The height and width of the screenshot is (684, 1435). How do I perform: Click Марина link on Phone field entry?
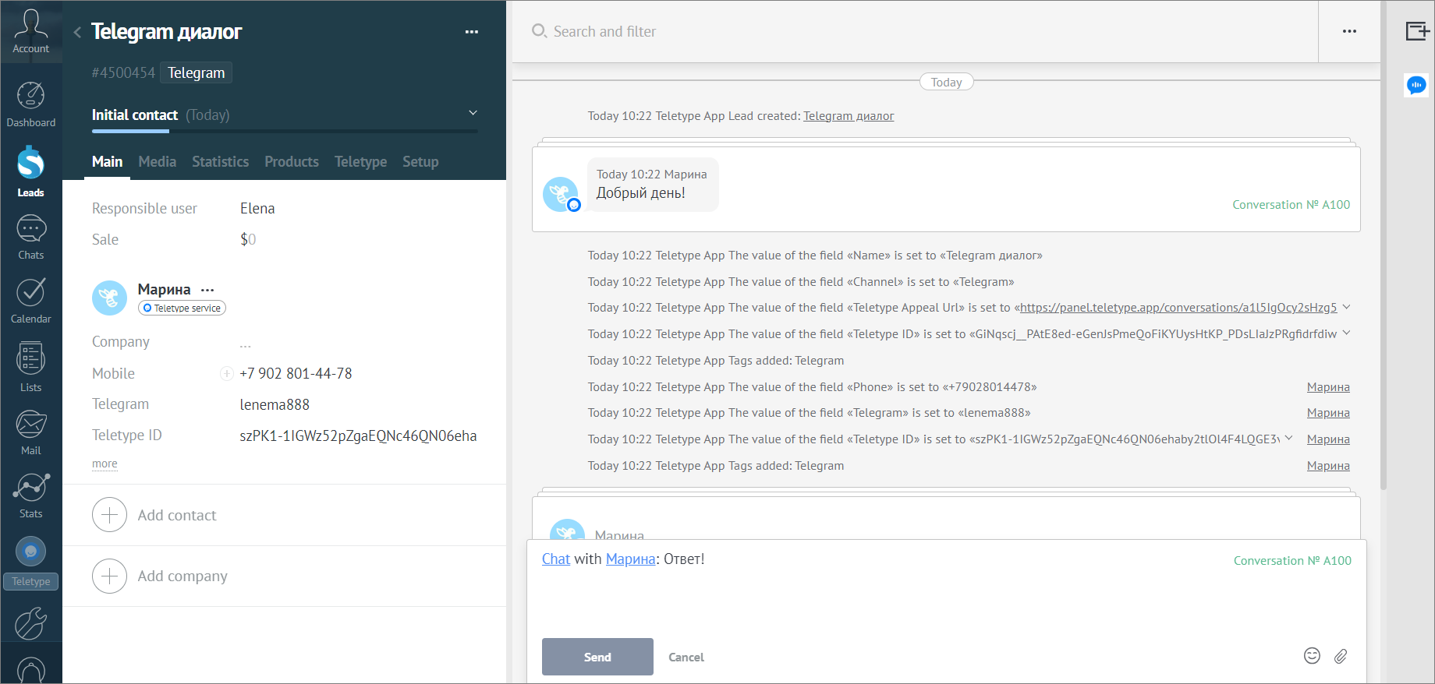[1328, 387]
